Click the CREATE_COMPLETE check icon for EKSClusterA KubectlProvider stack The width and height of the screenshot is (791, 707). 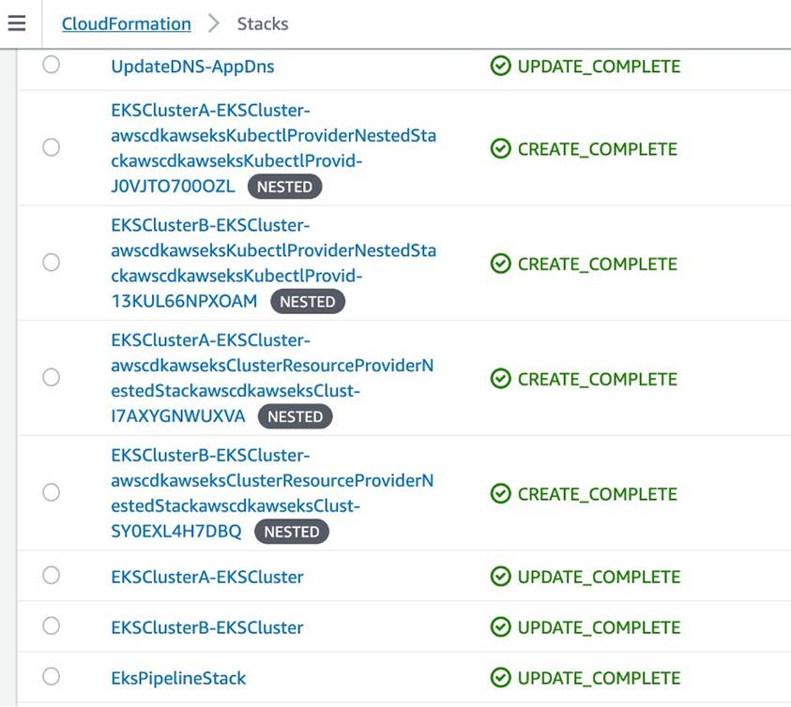click(x=498, y=148)
